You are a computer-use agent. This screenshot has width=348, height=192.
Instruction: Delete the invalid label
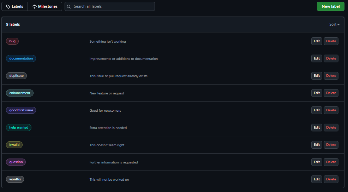(331, 145)
